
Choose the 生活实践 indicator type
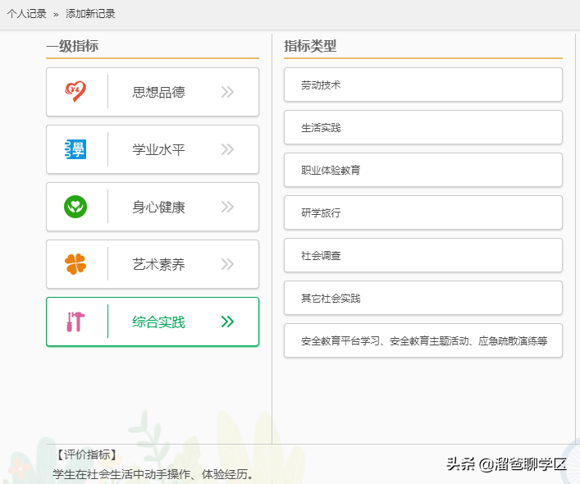423,128
